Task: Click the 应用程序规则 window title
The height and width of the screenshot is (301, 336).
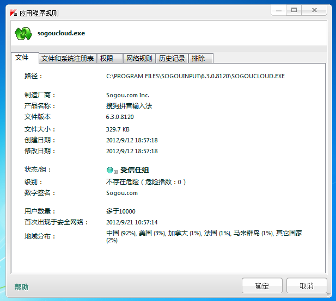Action: (39, 13)
